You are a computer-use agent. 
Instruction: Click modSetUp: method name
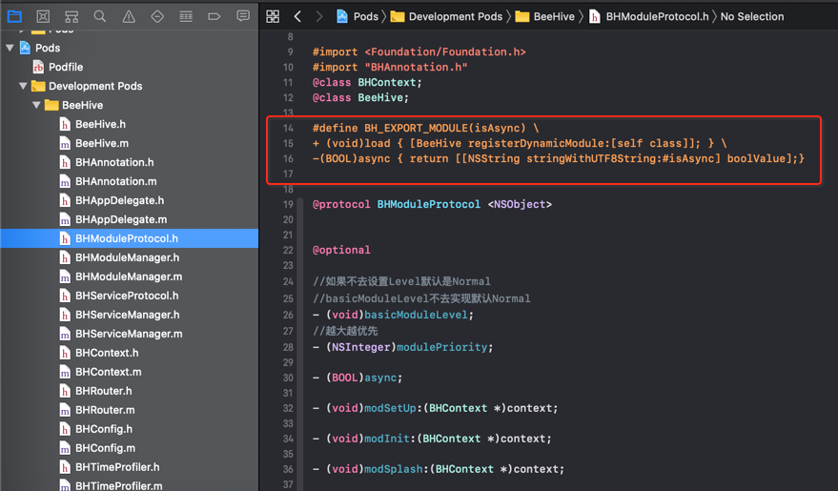click(390, 408)
